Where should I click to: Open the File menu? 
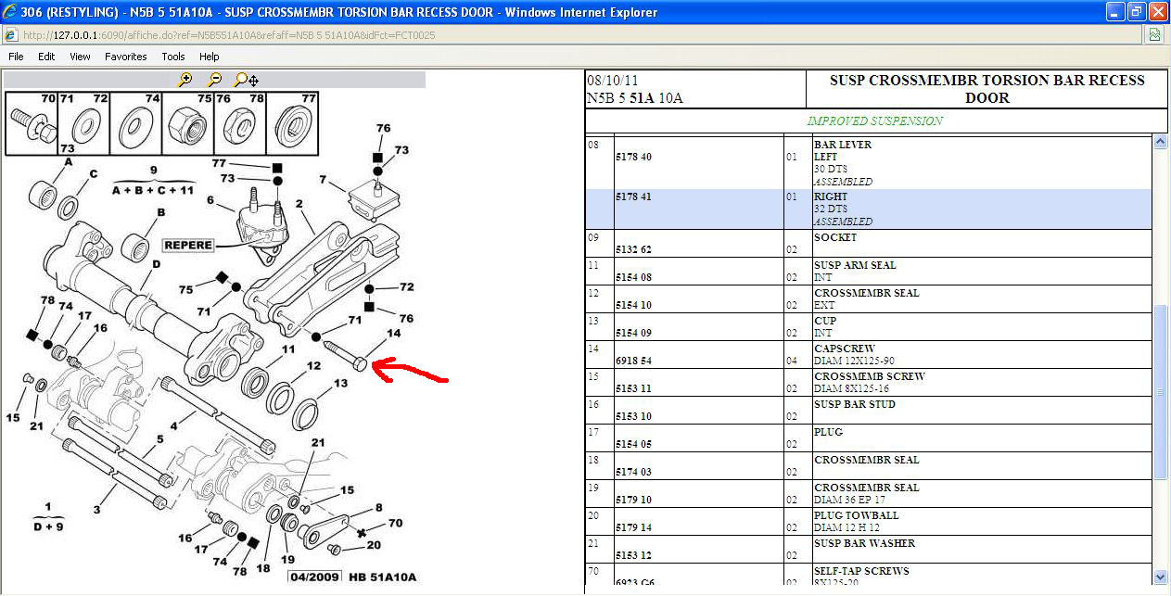(16, 57)
